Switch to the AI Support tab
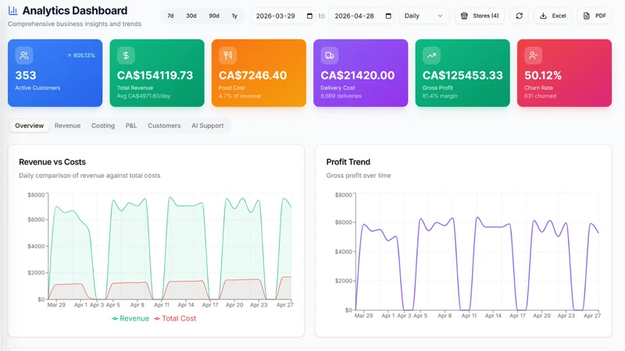The width and height of the screenshot is (625, 351). click(207, 126)
